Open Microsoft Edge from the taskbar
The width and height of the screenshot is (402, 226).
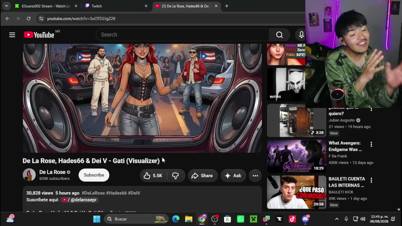pyautogui.click(x=176, y=219)
